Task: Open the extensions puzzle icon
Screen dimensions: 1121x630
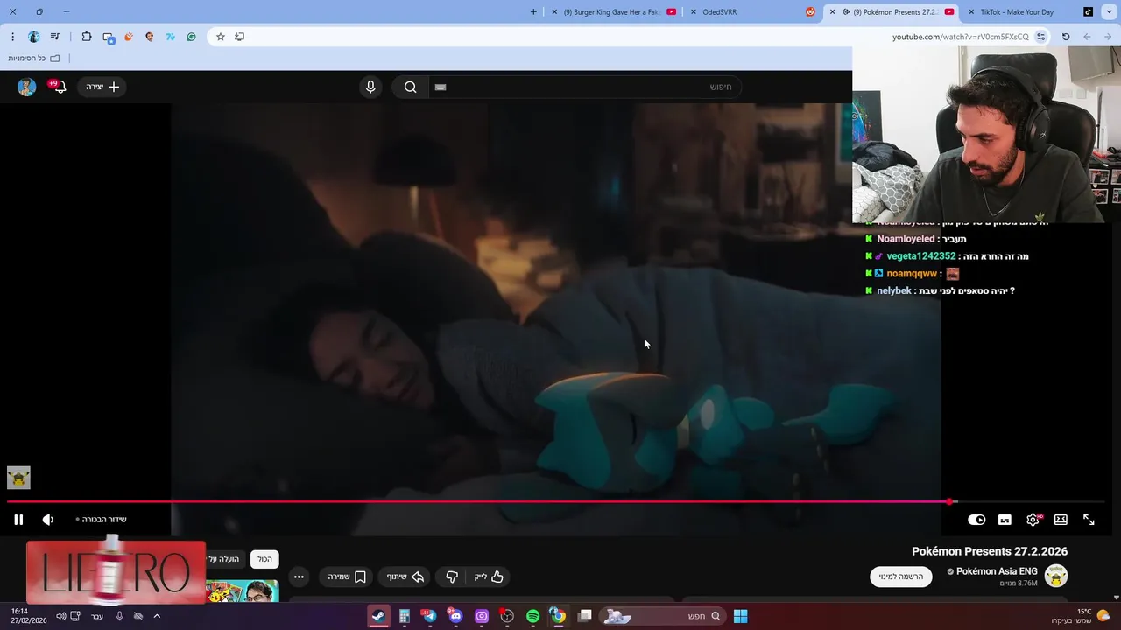Action: 87,37
